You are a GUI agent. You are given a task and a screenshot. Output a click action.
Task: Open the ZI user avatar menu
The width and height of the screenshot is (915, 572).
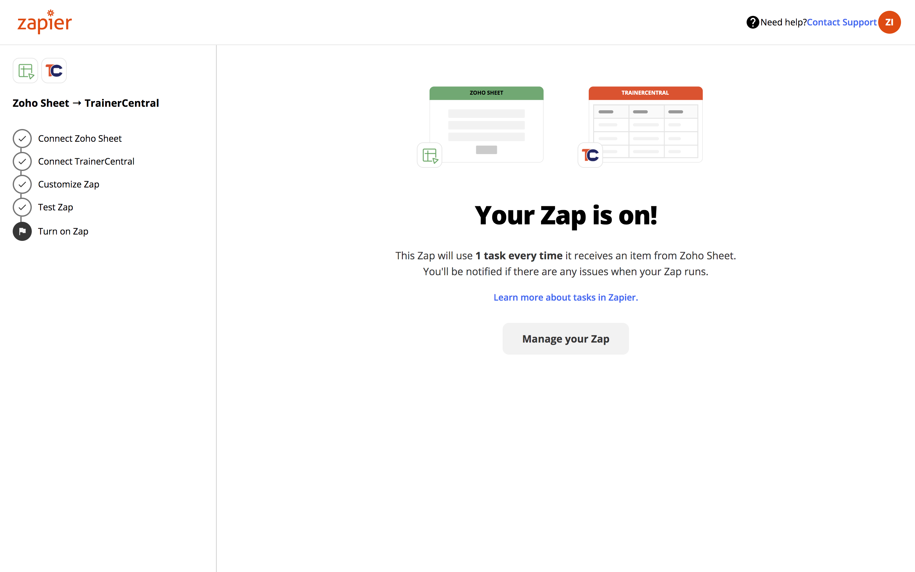(889, 22)
